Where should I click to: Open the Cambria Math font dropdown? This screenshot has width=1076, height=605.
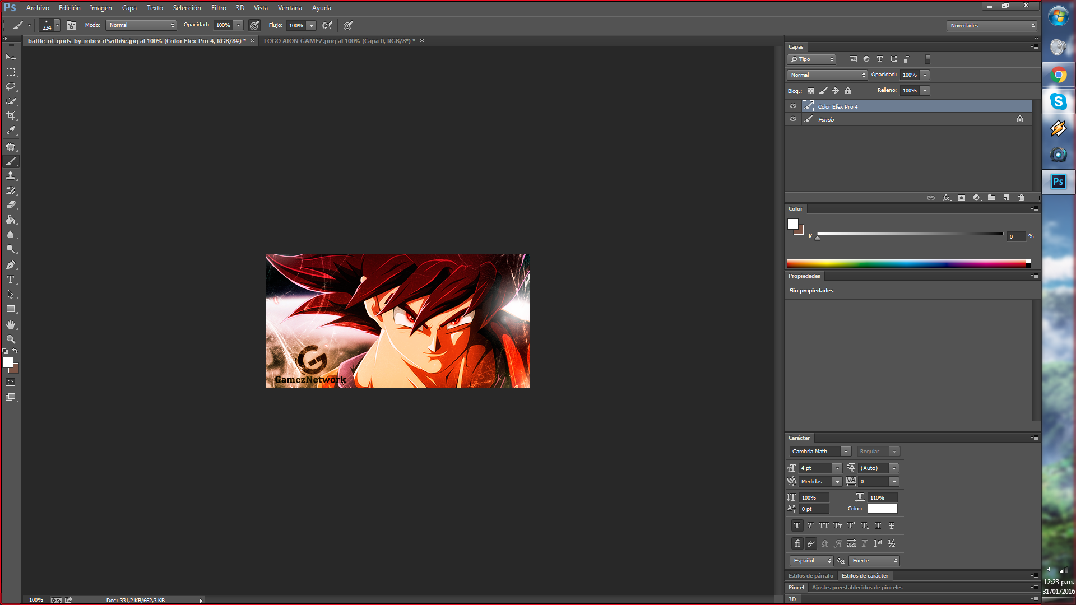(x=845, y=452)
